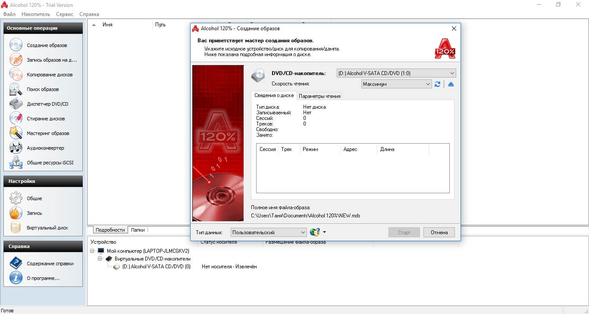The width and height of the screenshot is (589, 314).
Task: Open Мастеринг образов wizard icon
Action: pos(16,133)
